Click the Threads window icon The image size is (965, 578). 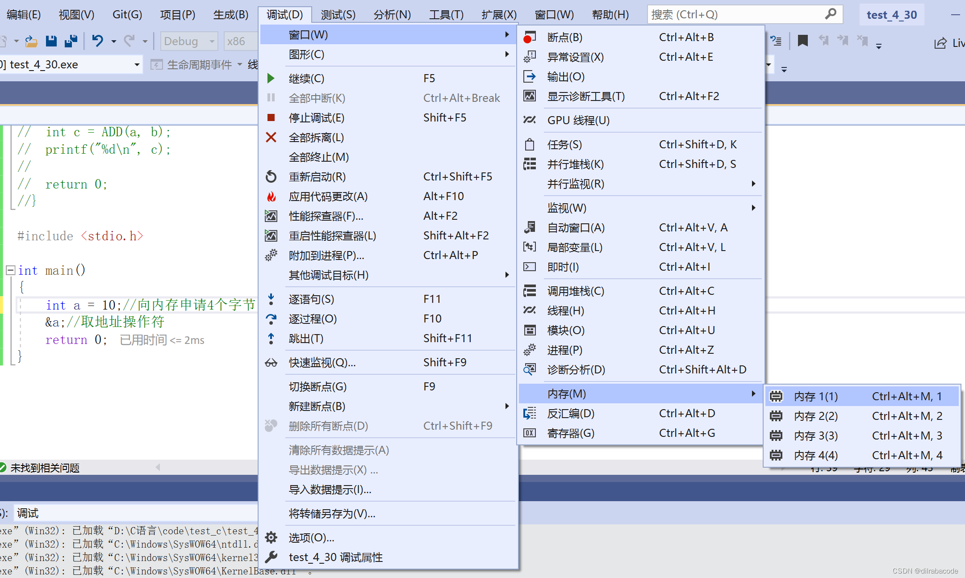pyautogui.click(x=530, y=311)
